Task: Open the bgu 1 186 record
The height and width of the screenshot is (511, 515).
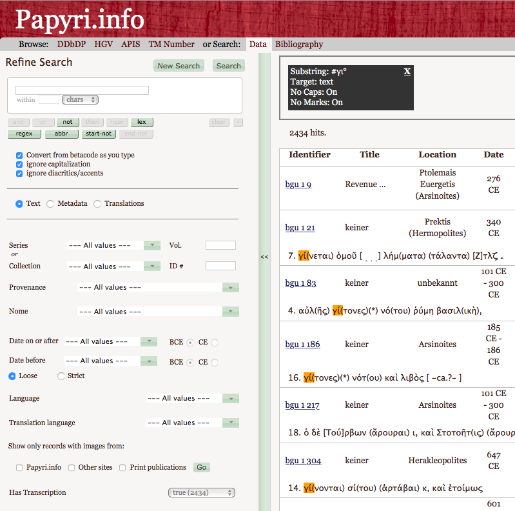Action: [x=302, y=345]
